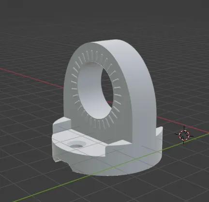This screenshot has height=202, width=209.
Task: Click radial tick marks at top of ring face
Action: (x=92, y=55)
